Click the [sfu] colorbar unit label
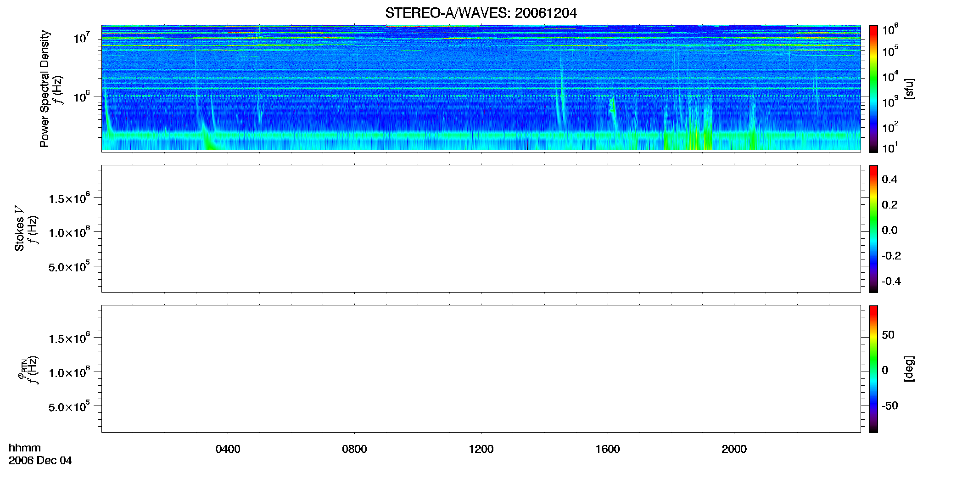This screenshot has width=962, height=496. tap(909, 89)
